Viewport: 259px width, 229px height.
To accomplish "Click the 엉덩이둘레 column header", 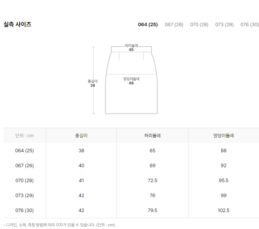I will click(224, 136).
